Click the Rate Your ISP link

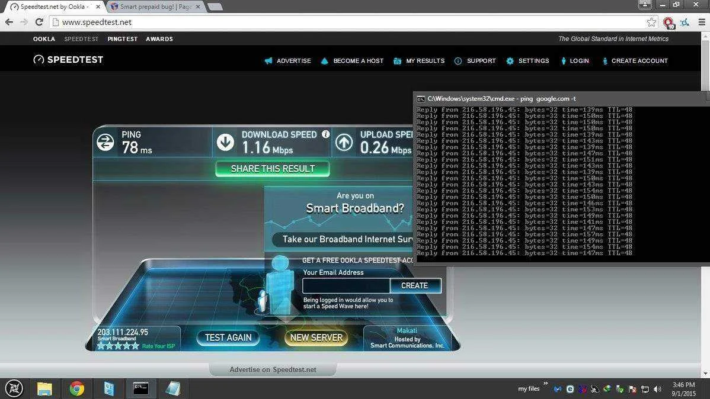[158, 346]
